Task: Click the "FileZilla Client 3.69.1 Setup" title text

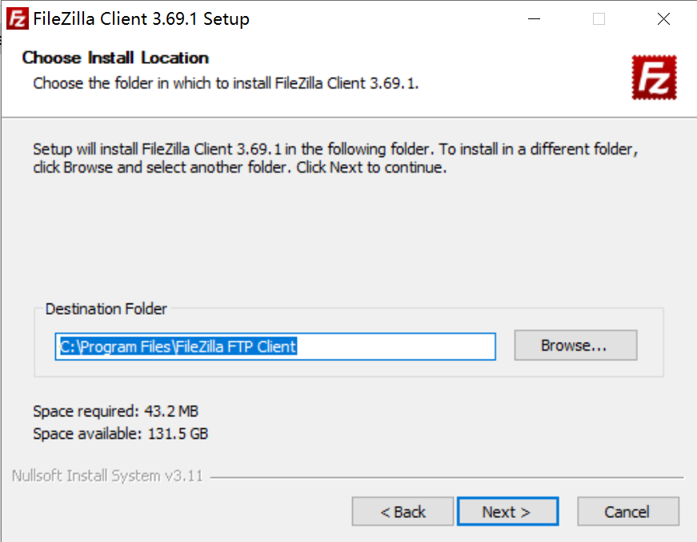Action: pos(141,19)
